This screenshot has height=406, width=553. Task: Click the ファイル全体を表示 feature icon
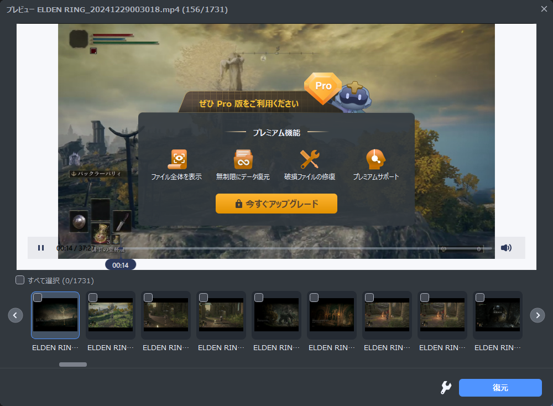pos(177,159)
